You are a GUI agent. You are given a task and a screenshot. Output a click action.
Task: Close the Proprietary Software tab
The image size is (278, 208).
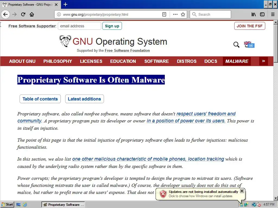56,5
